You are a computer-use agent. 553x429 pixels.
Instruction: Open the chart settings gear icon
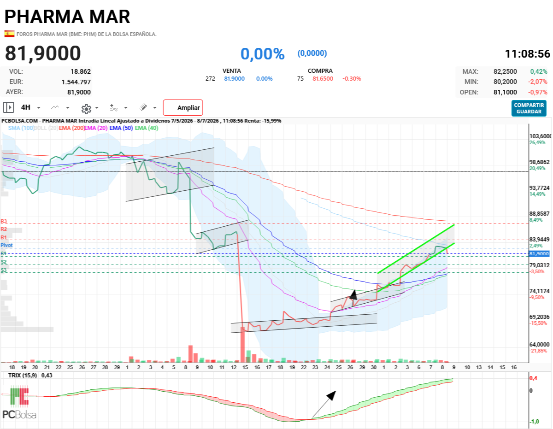click(86, 108)
